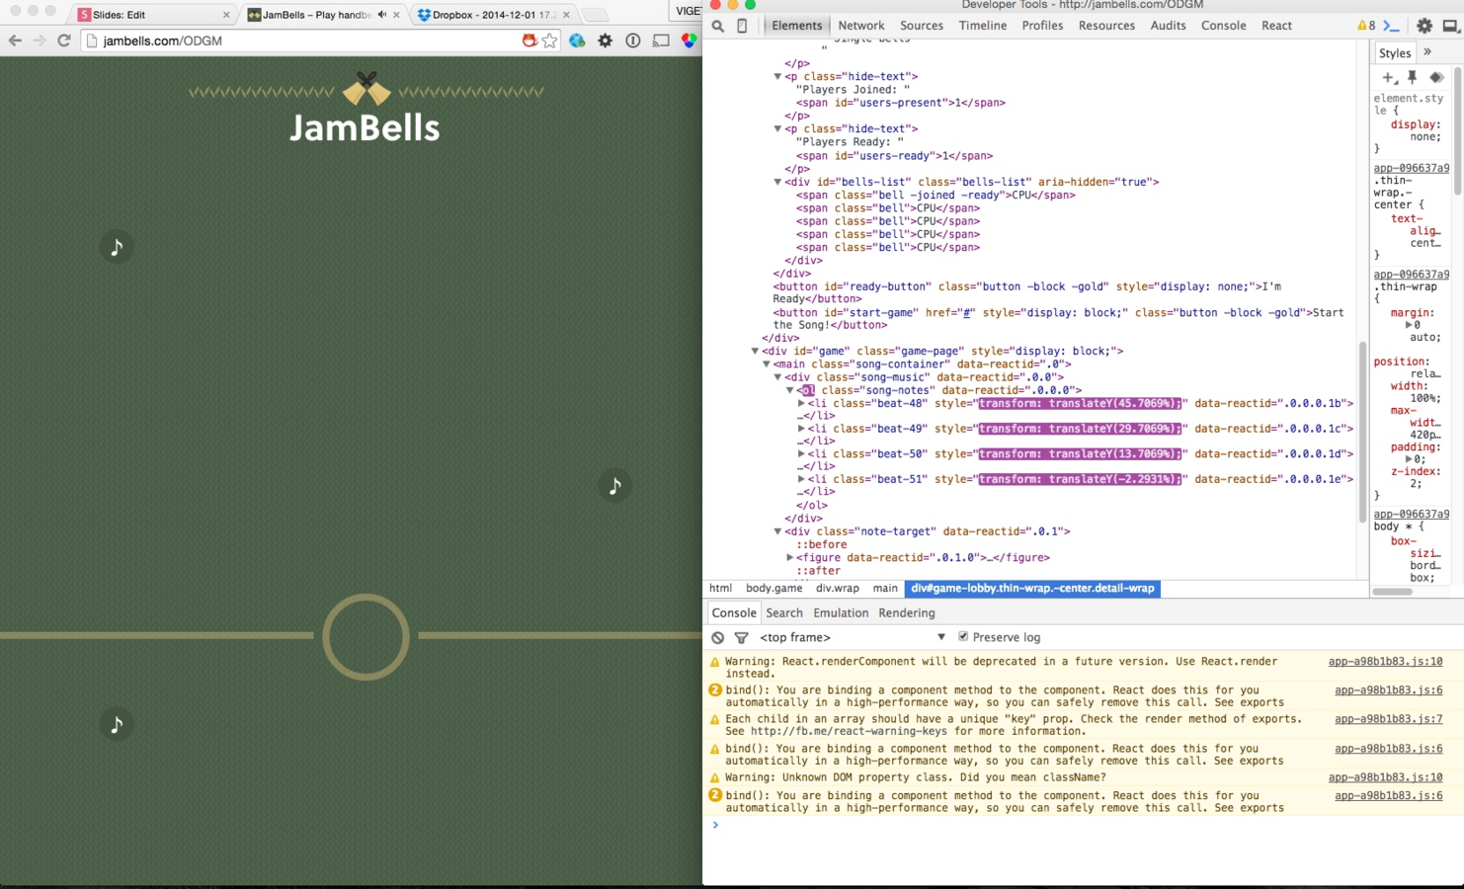Reload the JamBells page
Screen dimensions: 1464x889
click(x=64, y=40)
